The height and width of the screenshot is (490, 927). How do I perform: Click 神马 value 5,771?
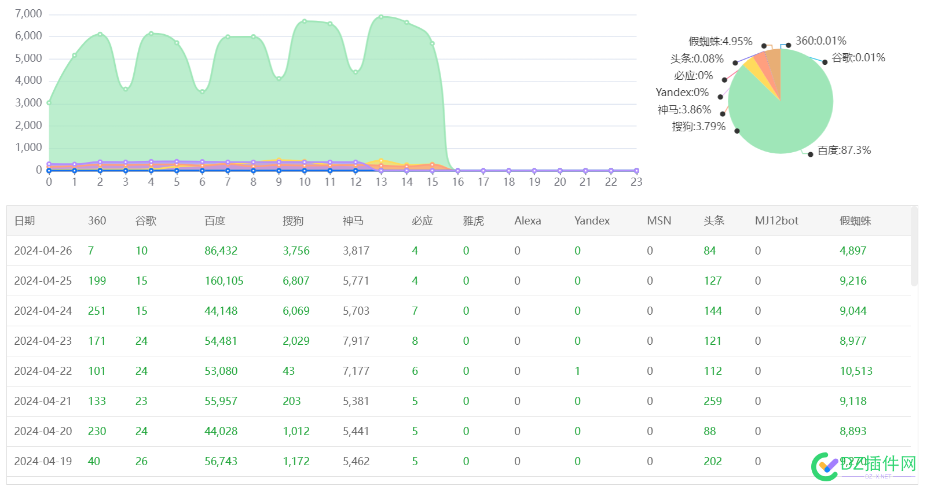356,281
